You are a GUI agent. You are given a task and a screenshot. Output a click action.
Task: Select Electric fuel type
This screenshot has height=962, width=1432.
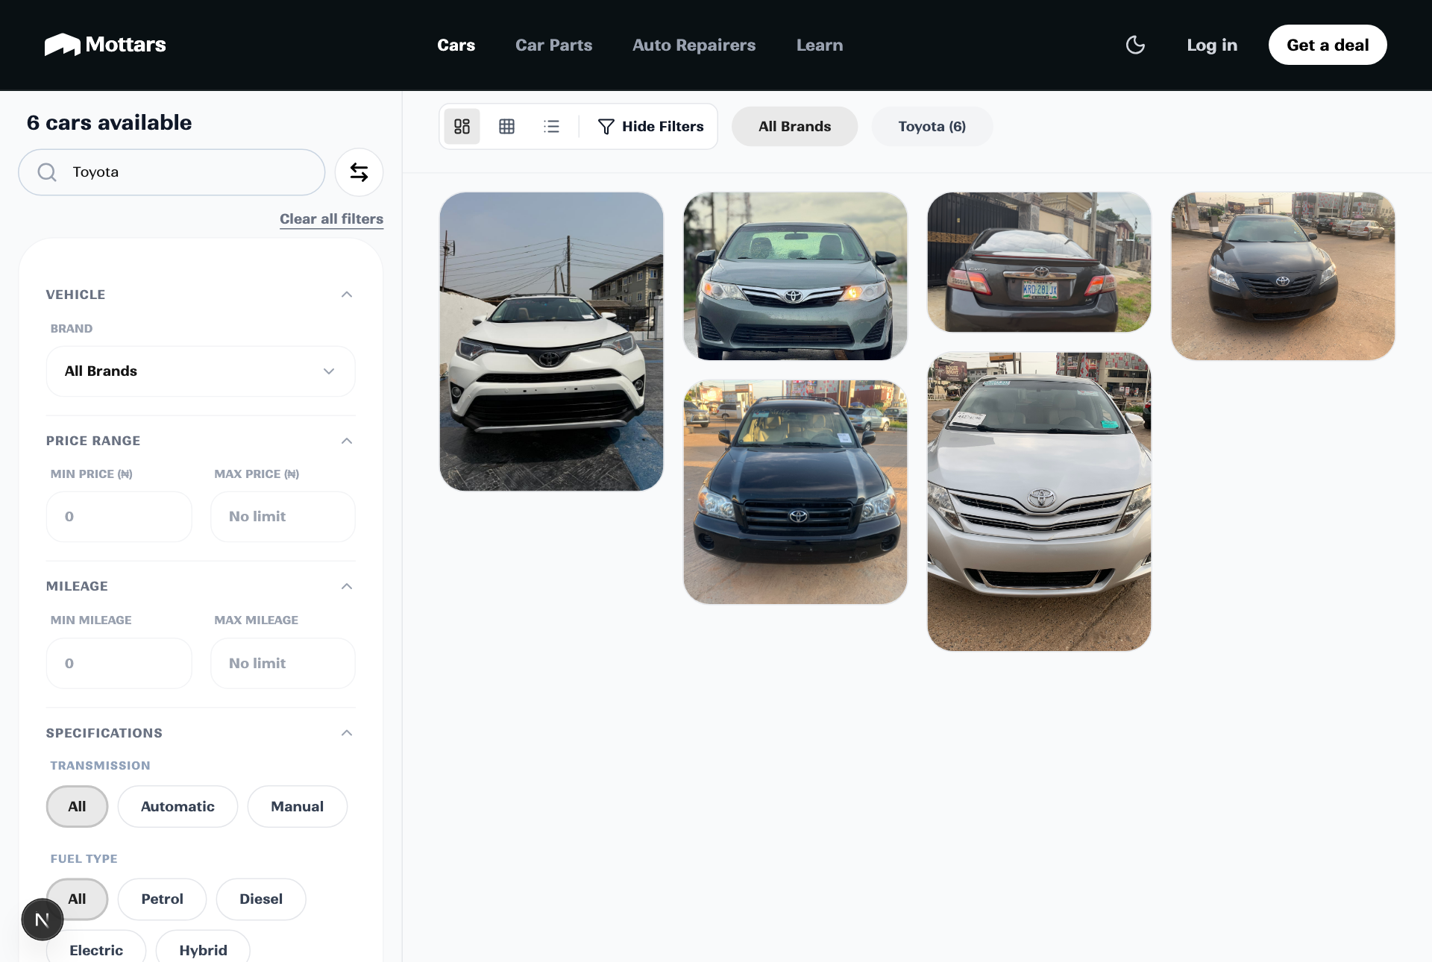coord(96,949)
